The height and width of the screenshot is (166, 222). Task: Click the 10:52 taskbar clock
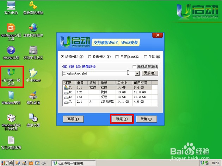[x=215, y=163]
